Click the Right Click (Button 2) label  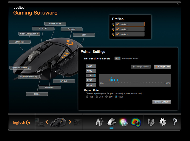click(20, 68)
